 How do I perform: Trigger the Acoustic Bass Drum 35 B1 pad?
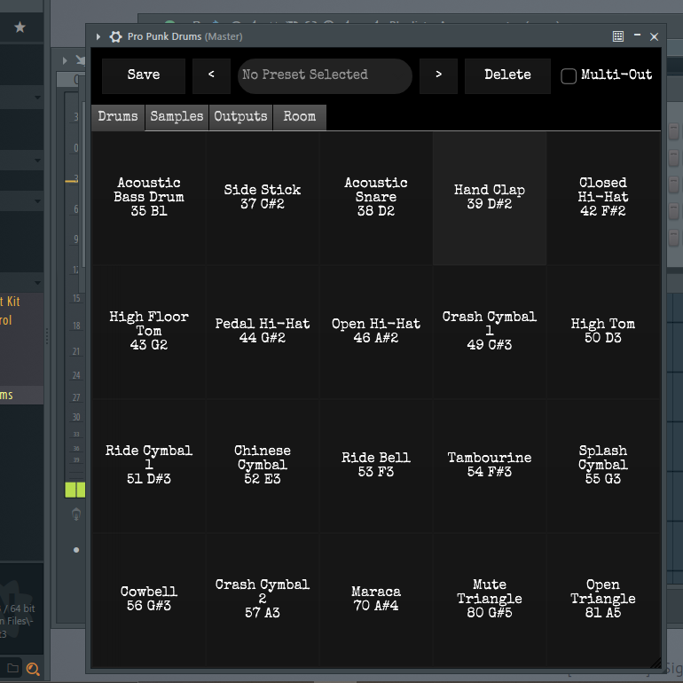pyautogui.click(x=149, y=198)
